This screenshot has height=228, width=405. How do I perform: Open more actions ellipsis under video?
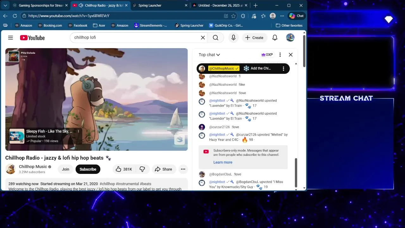pos(183,169)
